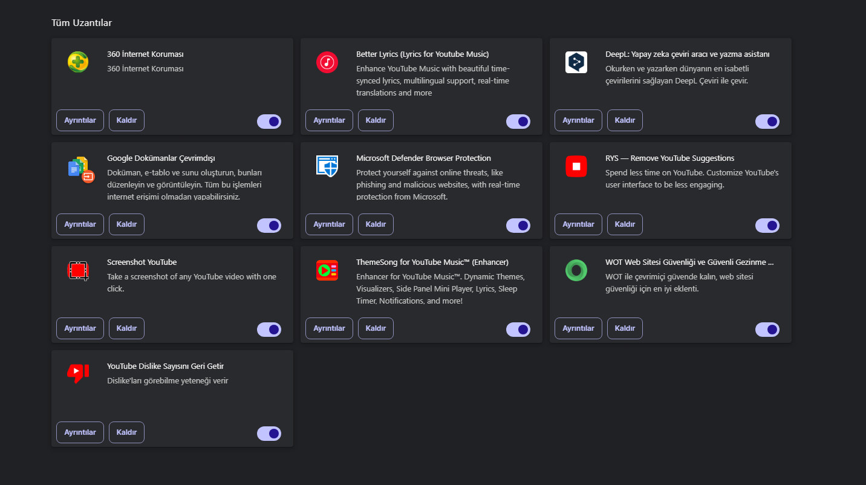Click the RYS red square icon
866x485 pixels.
pyautogui.click(x=576, y=166)
